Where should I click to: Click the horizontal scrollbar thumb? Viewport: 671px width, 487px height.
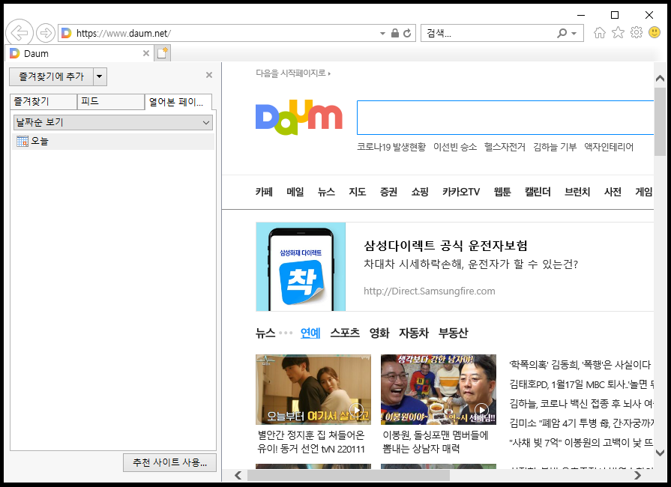[x=349, y=475]
